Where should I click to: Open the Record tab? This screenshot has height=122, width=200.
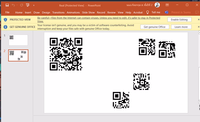pyautogui.click(x=101, y=12)
